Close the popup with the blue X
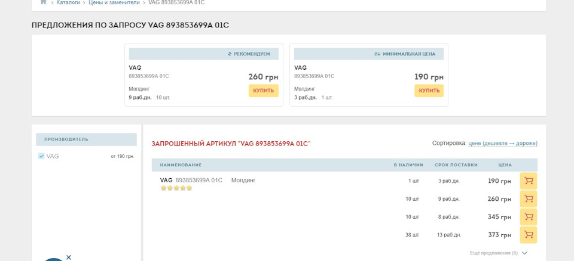Screen dimensions: 574x261 click(x=69, y=257)
